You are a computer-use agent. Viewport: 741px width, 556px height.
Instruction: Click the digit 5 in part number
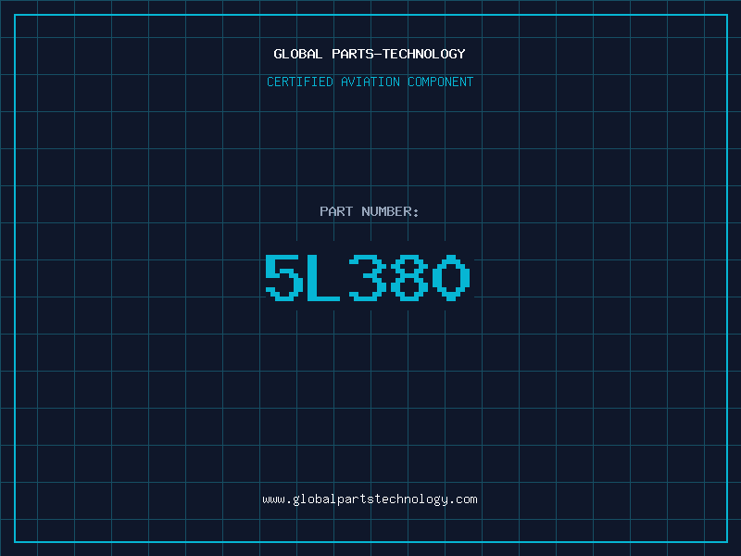(x=284, y=277)
